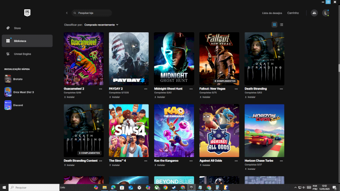
Task: Open the user profile avatar
Action: tap(326, 13)
